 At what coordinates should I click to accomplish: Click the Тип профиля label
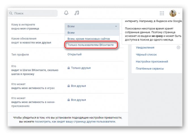[x=20, y=54]
